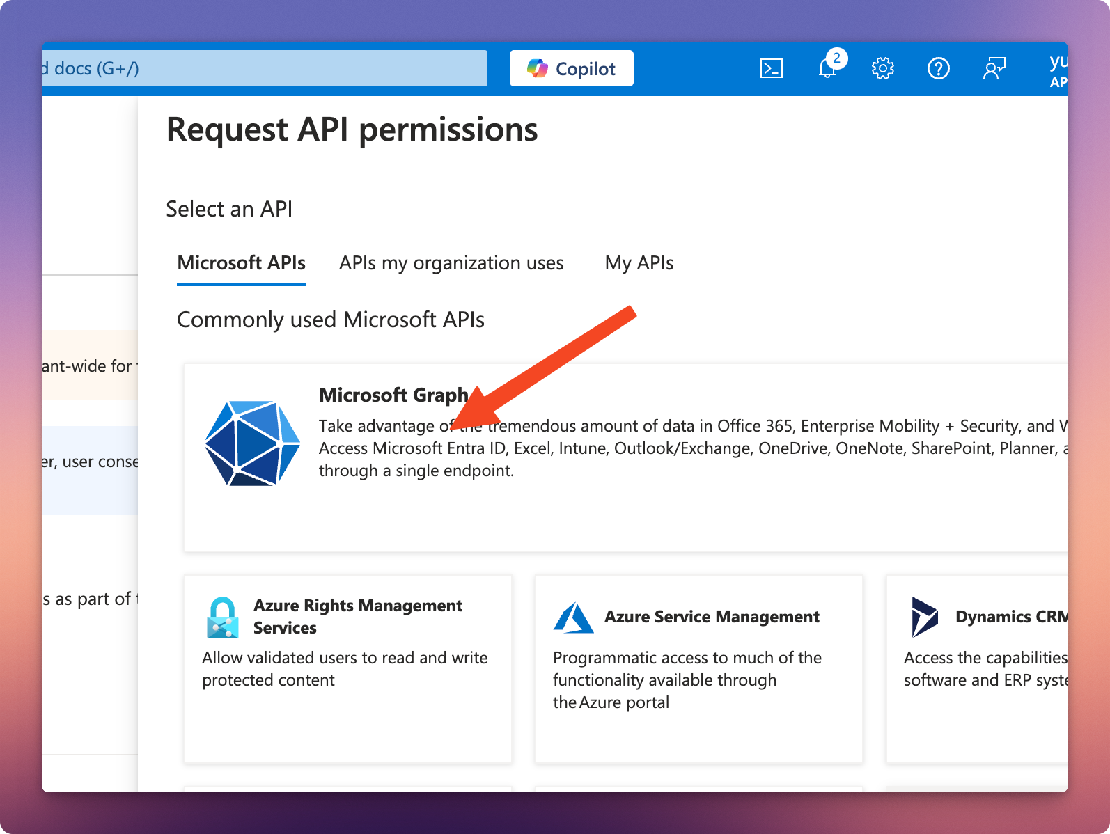
Task: Click 'protected content' description text
Action: (x=268, y=680)
